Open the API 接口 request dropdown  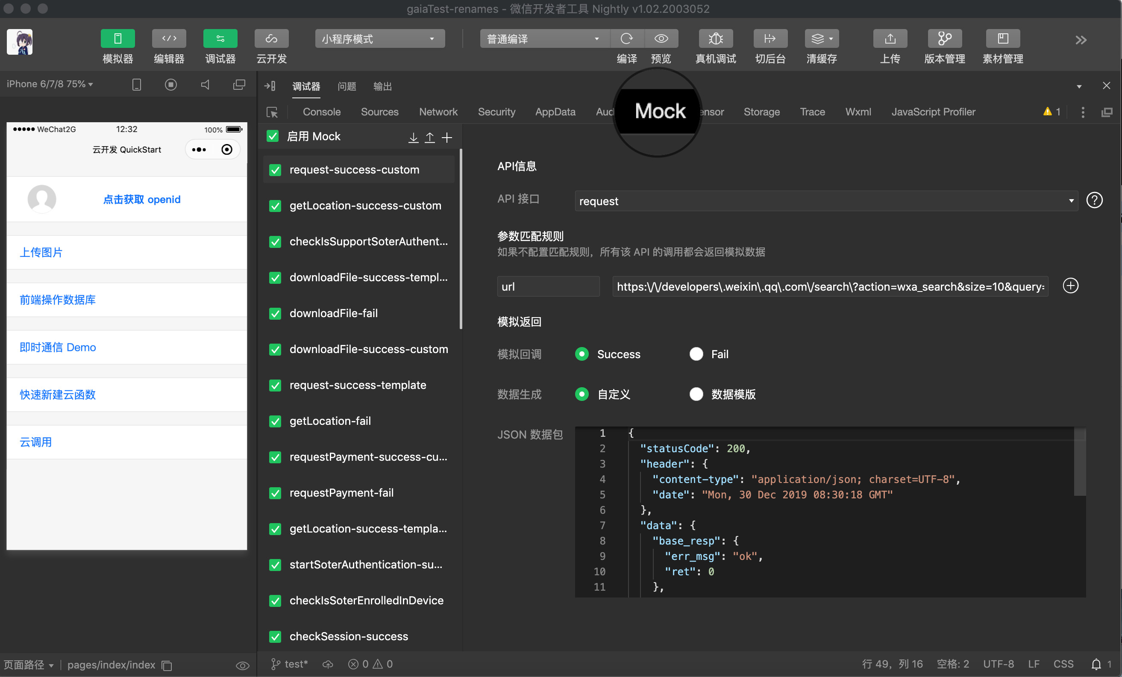click(x=825, y=201)
